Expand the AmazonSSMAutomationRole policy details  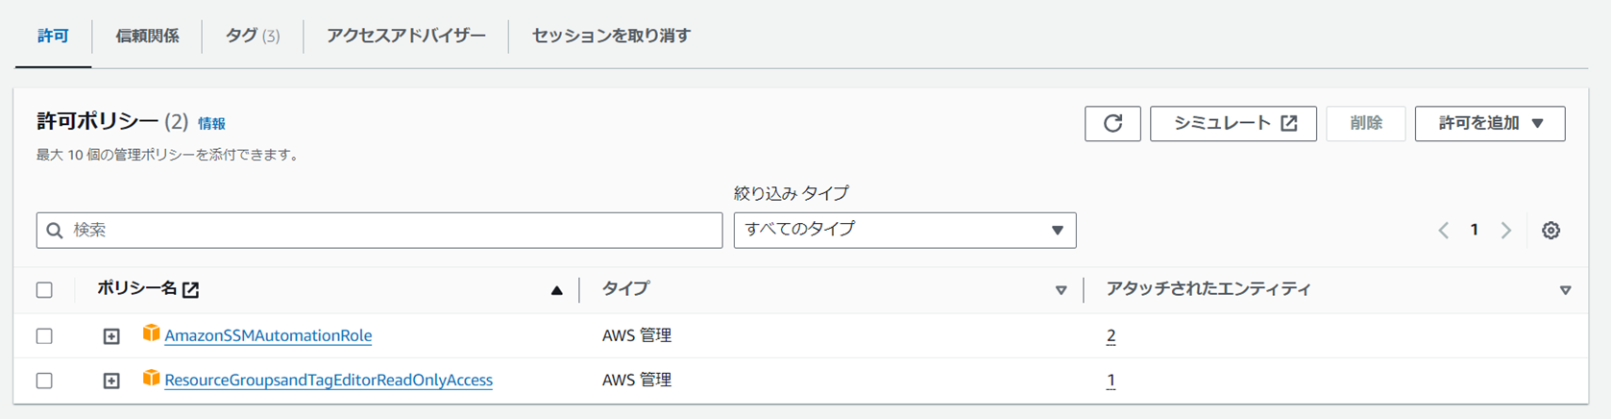(x=111, y=336)
